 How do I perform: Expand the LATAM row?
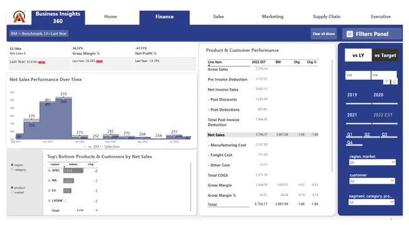[49, 200]
